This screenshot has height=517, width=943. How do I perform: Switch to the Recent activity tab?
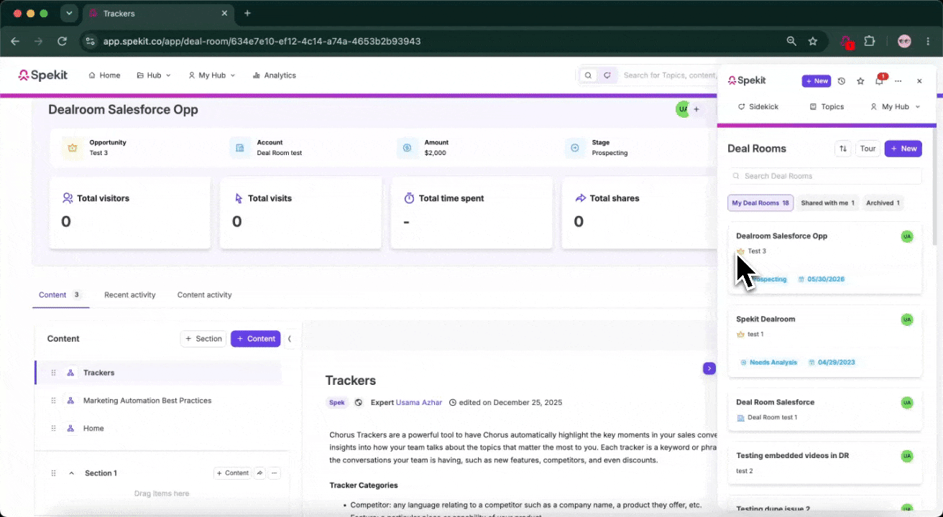click(x=130, y=295)
